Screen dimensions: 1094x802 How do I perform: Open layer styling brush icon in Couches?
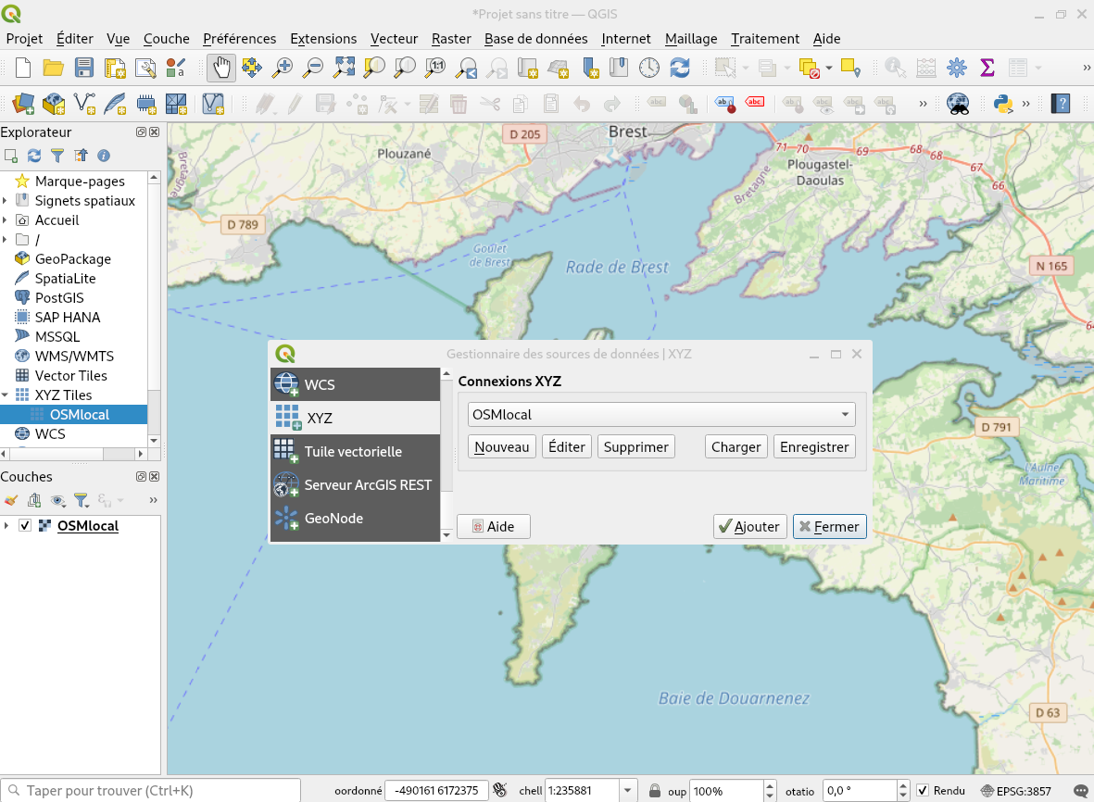pos(10,500)
